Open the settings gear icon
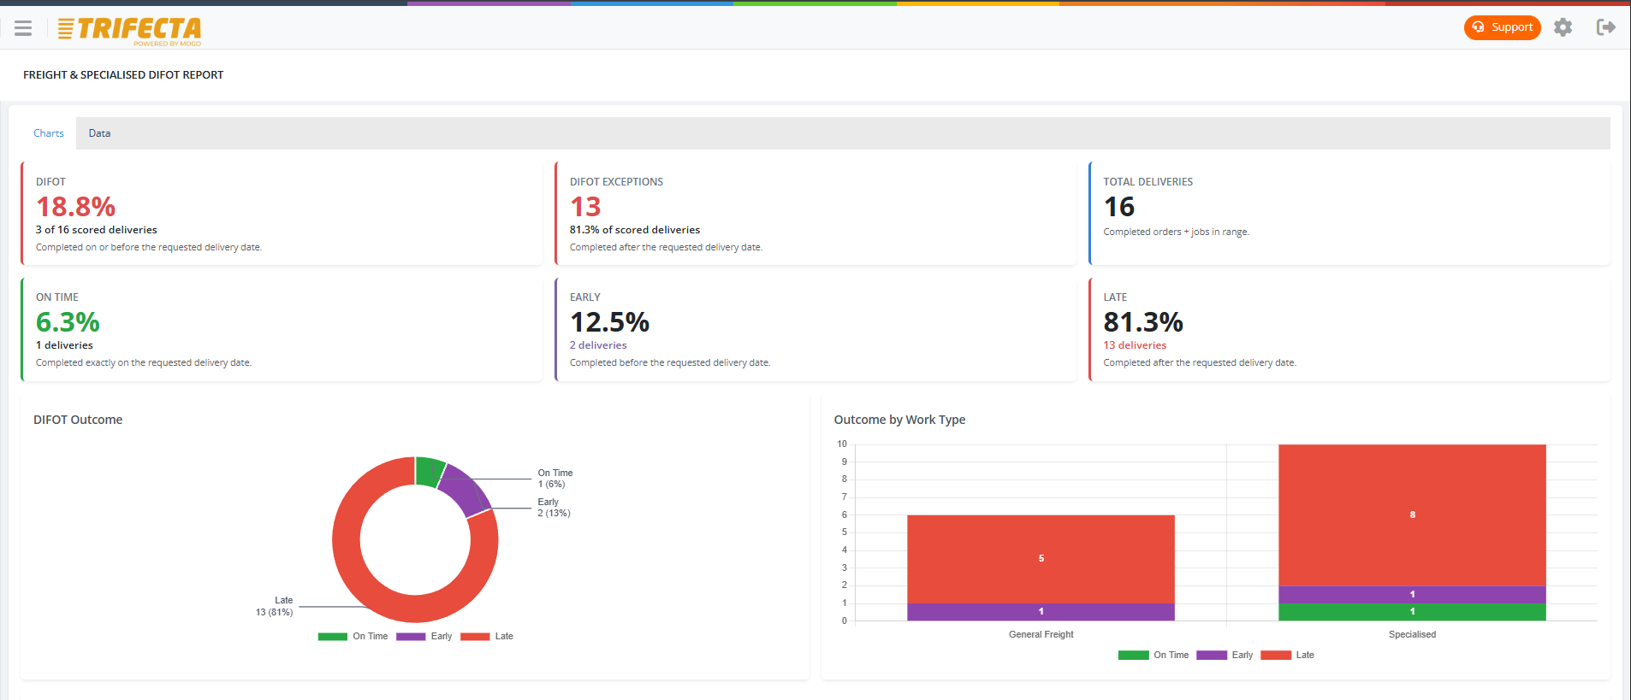Viewport: 1631px width, 700px height. point(1563,27)
